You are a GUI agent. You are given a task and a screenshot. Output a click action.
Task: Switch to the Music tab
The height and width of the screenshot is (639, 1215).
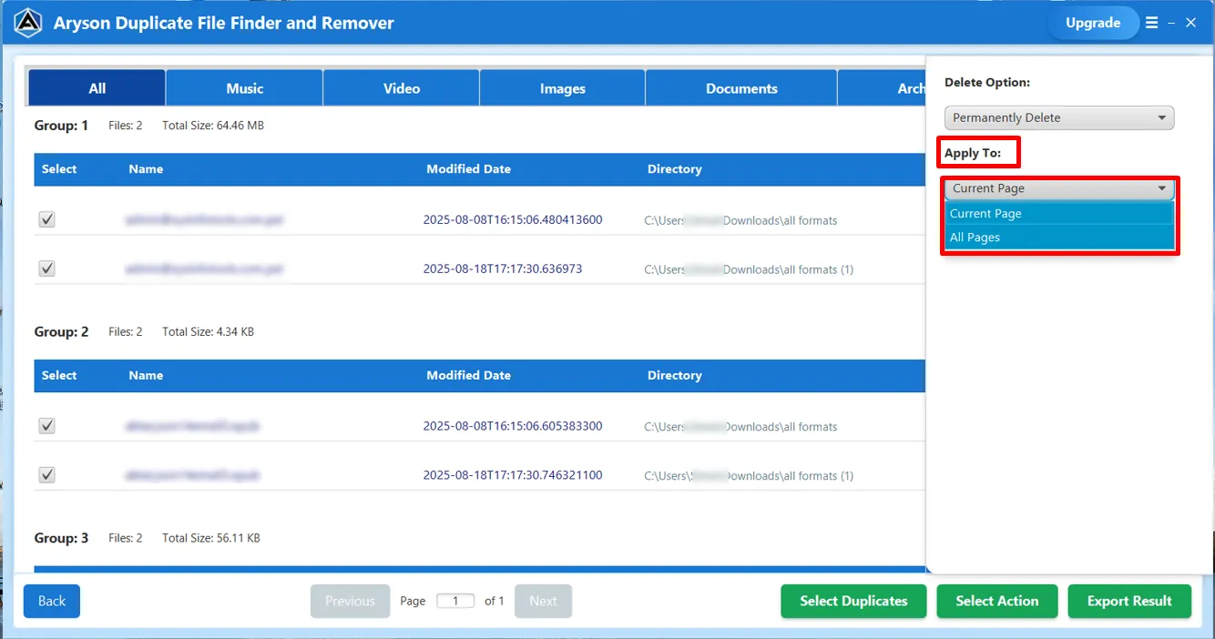click(243, 87)
